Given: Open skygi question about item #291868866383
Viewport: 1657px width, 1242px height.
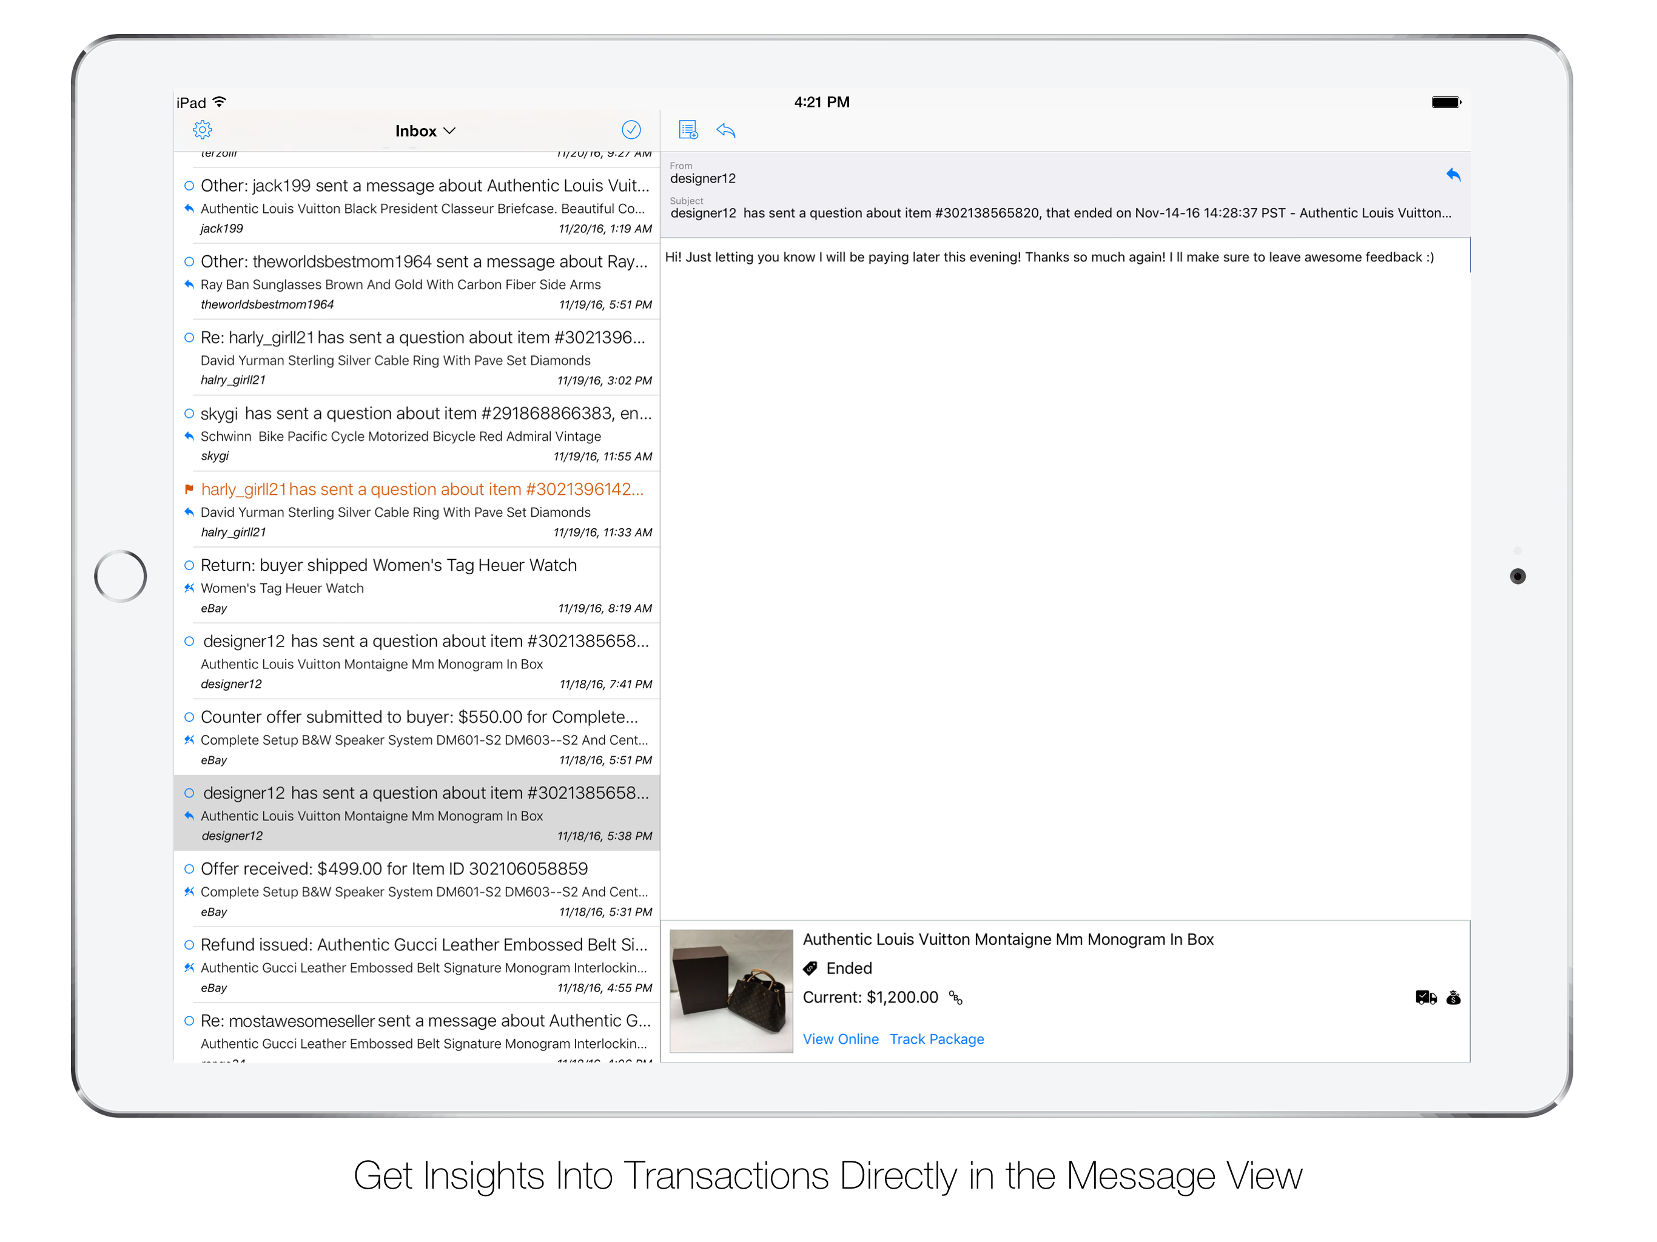Looking at the screenshot, I should pyautogui.click(x=417, y=433).
